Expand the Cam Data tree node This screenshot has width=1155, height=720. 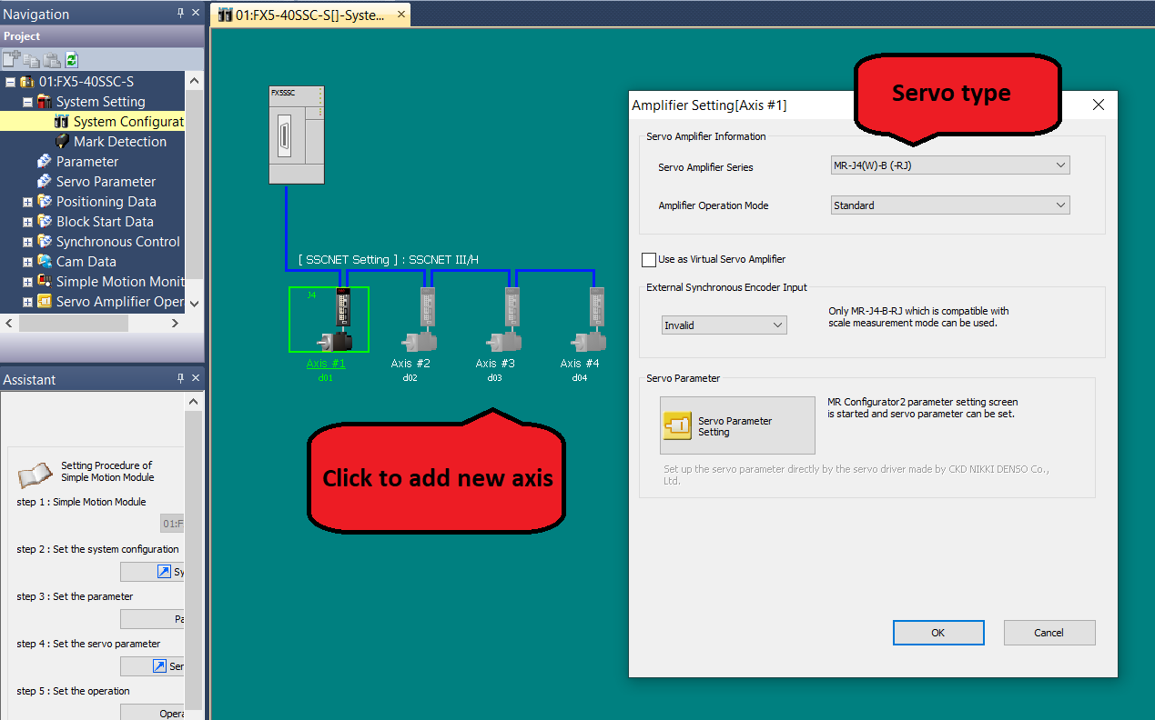[x=27, y=262]
